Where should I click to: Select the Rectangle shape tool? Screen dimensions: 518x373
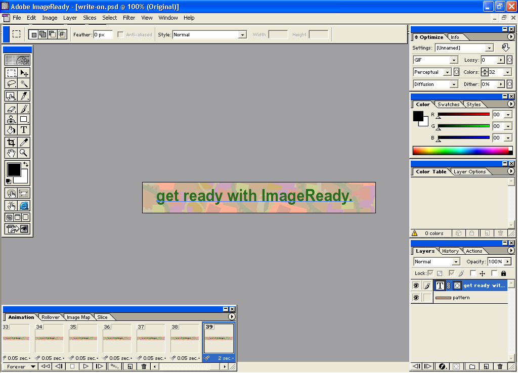[x=24, y=119]
